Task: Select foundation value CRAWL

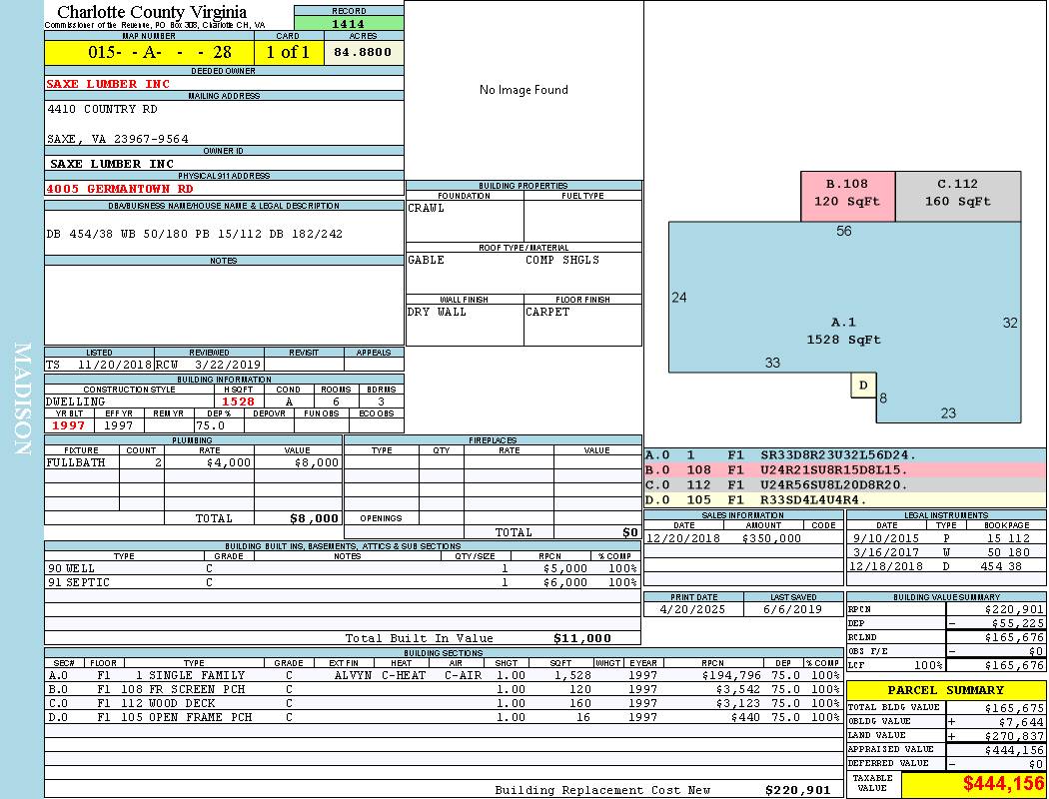Action: click(427, 208)
